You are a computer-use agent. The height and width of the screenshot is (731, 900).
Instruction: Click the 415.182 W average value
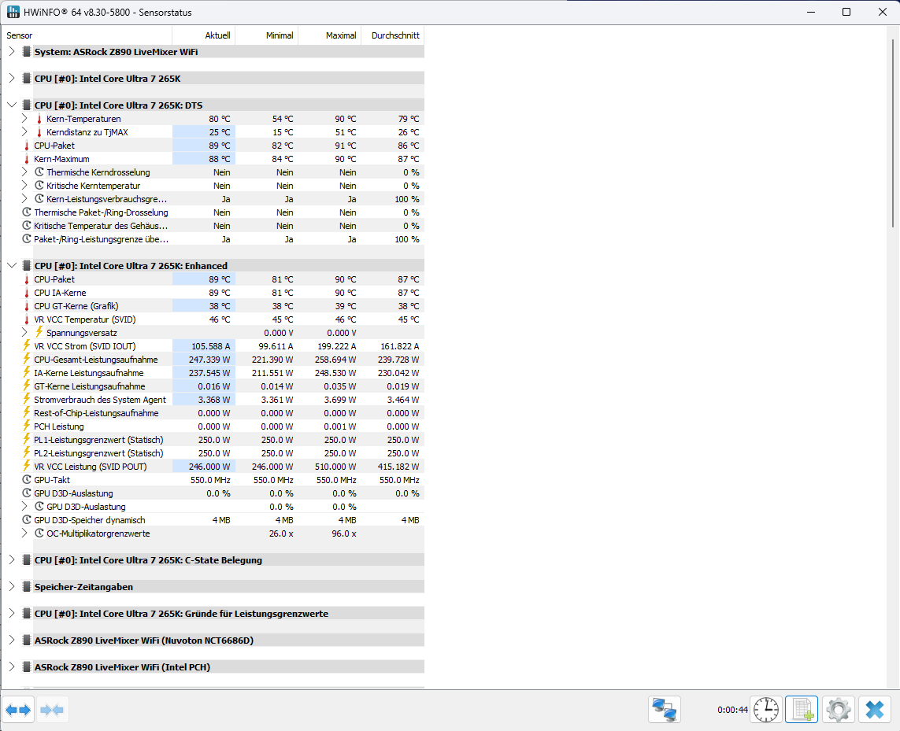tap(398, 467)
